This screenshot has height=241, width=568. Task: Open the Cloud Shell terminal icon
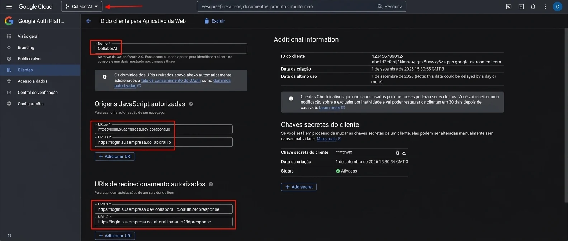coord(509,6)
